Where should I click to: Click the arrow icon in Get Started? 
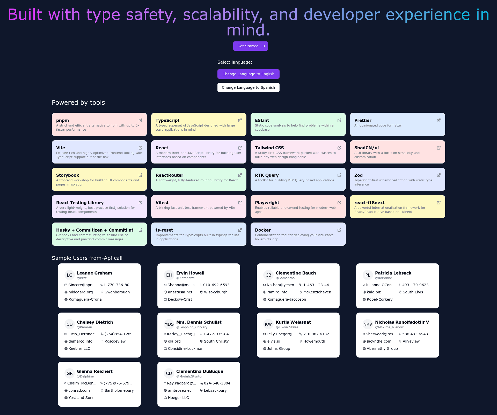pos(264,46)
